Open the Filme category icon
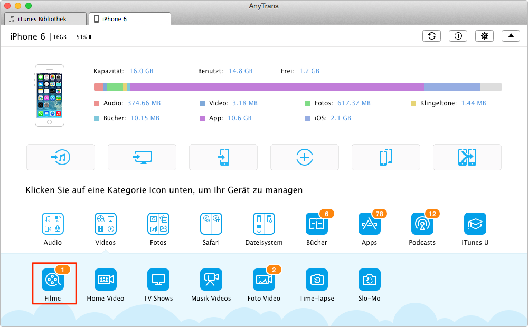Image resolution: width=528 pixels, height=327 pixels. pyautogui.click(x=53, y=280)
